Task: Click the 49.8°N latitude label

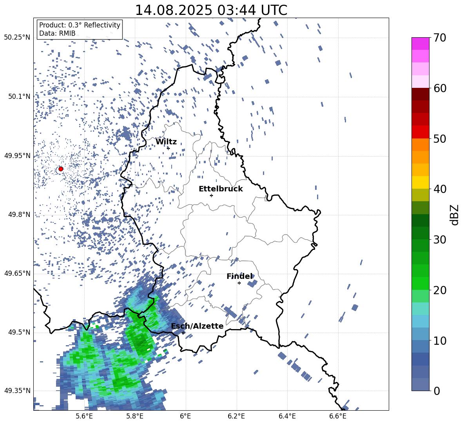Action: (19, 215)
